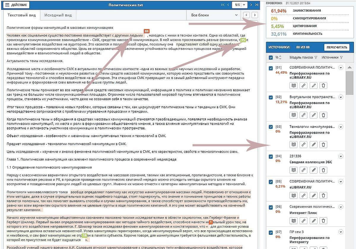Expand details for source 02
This screenshot has width=356, height=249.
[x=341, y=97]
